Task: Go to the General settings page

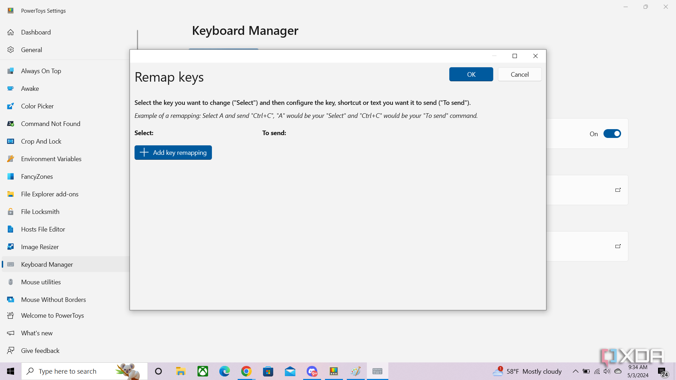Action: click(31, 50)
